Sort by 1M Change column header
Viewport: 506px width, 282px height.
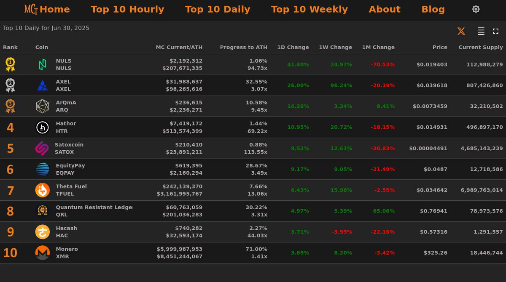coord(378,48)
